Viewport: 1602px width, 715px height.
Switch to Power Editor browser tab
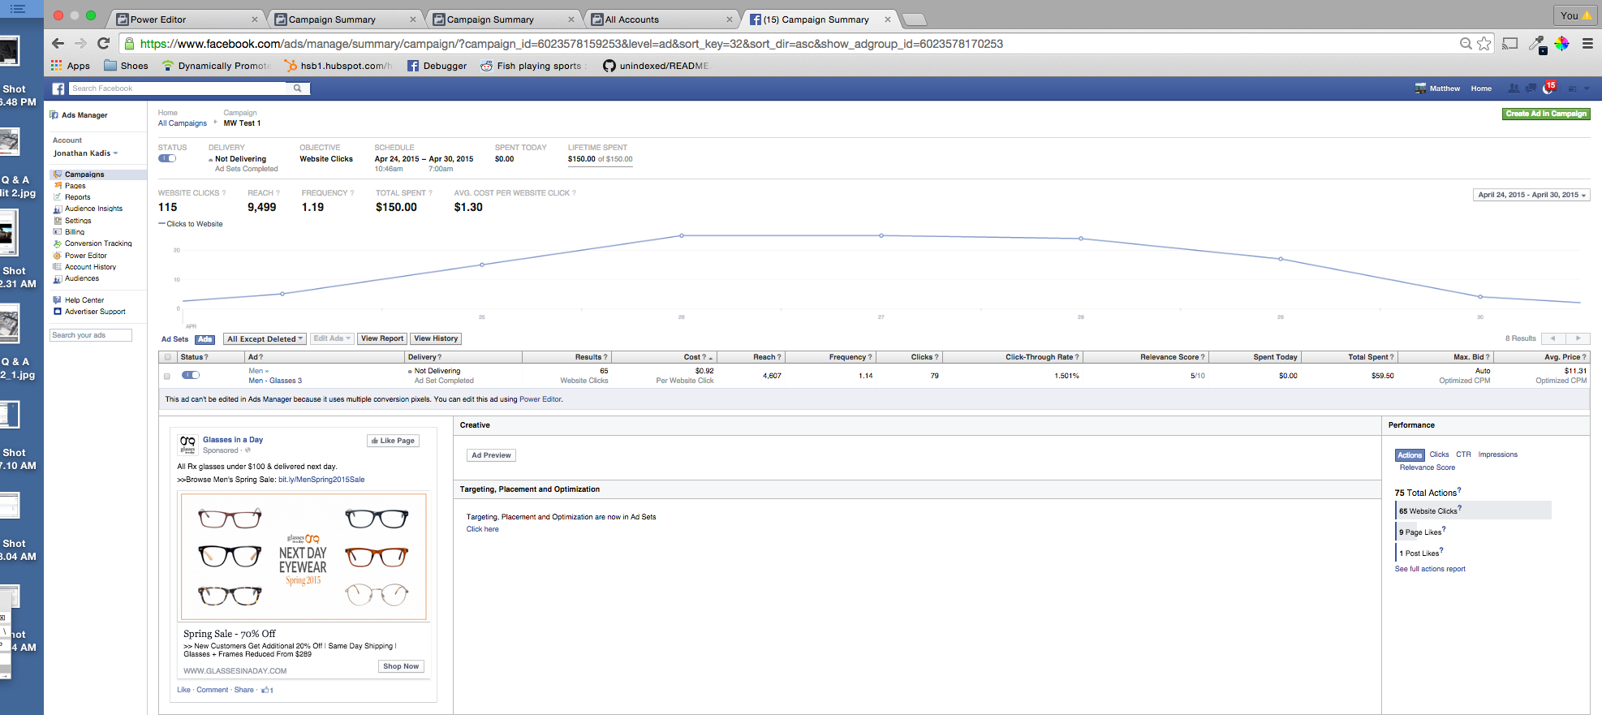[187, 19]
